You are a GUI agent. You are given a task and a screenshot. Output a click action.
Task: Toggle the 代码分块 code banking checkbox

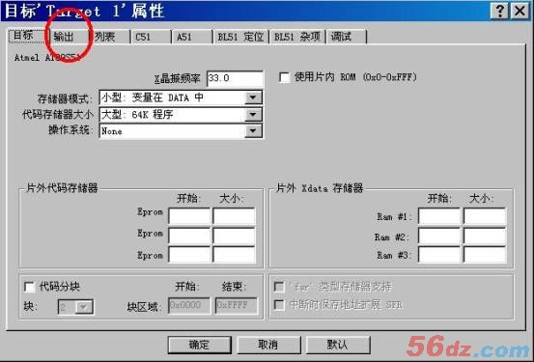[29, 287]
